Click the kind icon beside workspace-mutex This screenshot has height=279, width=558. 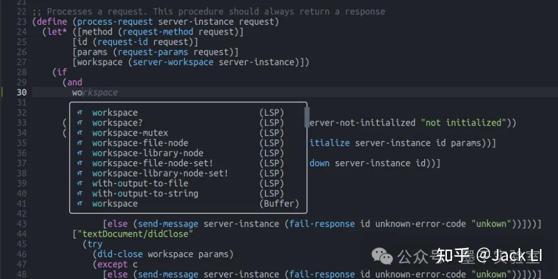tap(80, 133)
